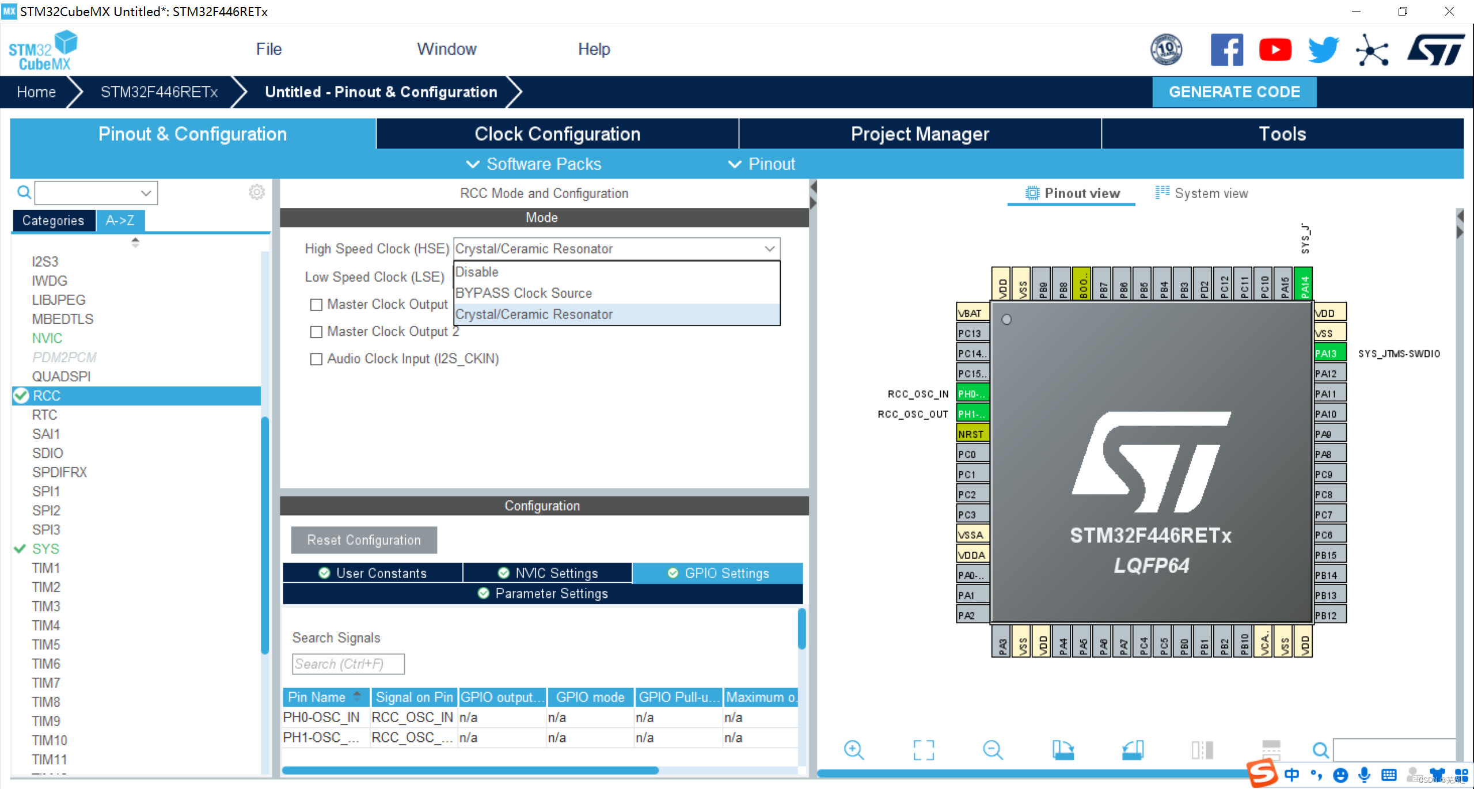Click the microphone icon in IME bar

(x=1364, y=775)
